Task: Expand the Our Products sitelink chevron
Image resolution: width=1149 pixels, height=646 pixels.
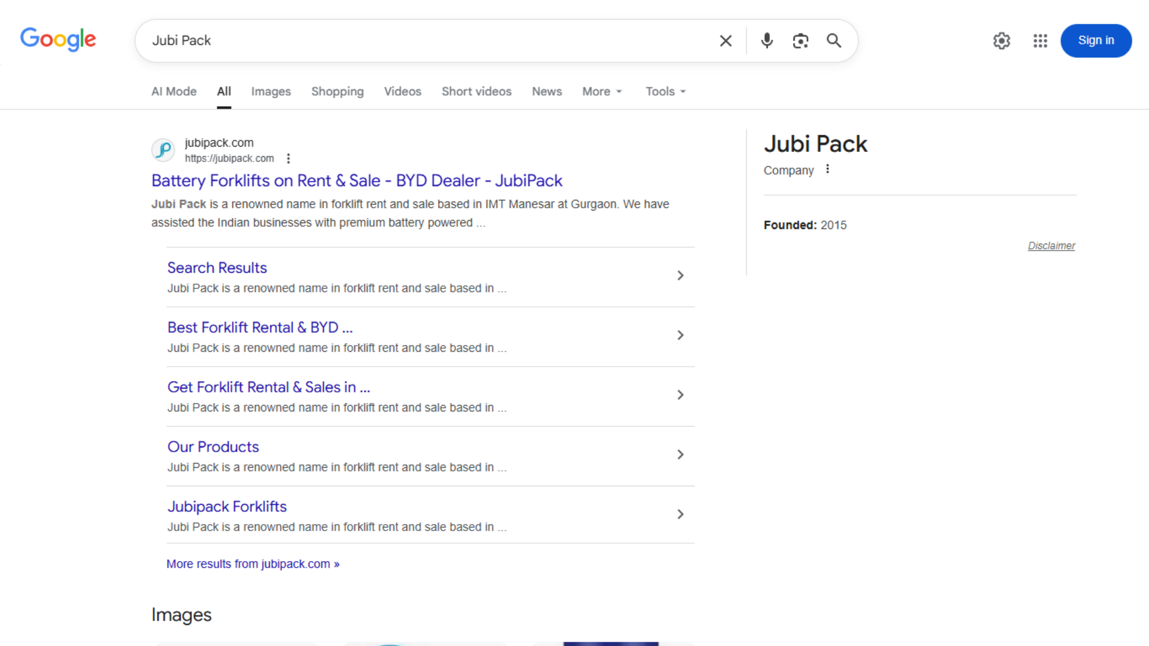Action: point(680,455)
